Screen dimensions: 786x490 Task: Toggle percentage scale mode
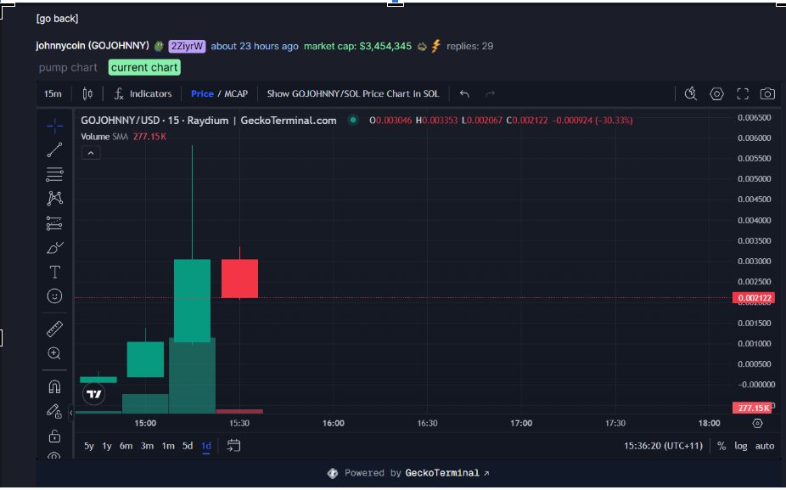[x=721, y=446]
